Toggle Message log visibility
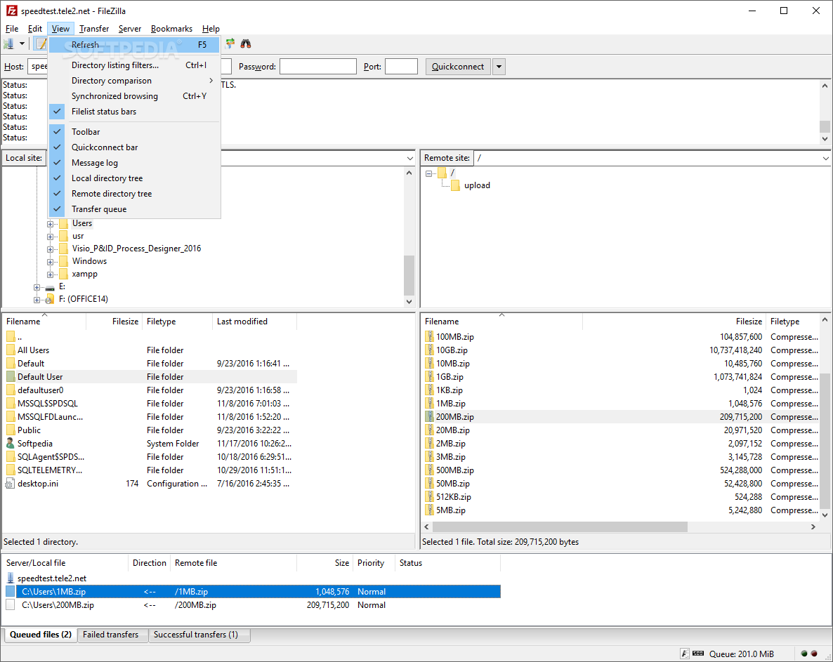Screen dimensions: 833x662 pyautogui.click(x=134, y=162)
